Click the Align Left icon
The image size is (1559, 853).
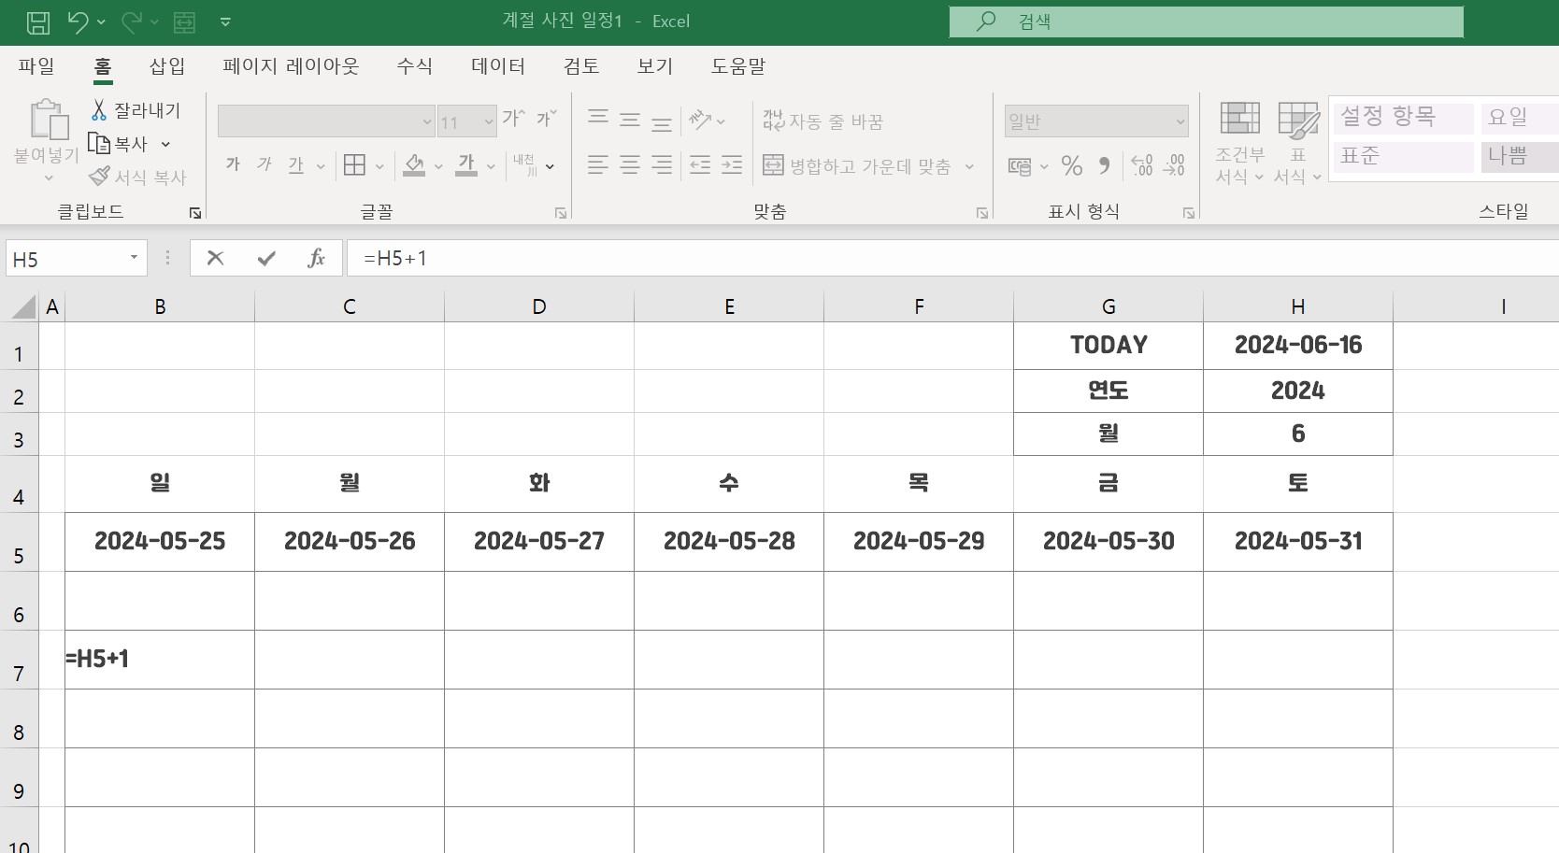pyautogui.click(x=598, y=165)
